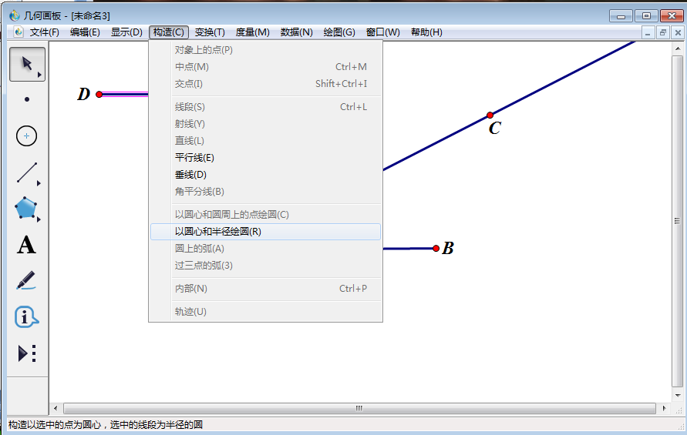687x435 pixels.
Task: Select the Text tool labeled A
Action: click(26, 245)
